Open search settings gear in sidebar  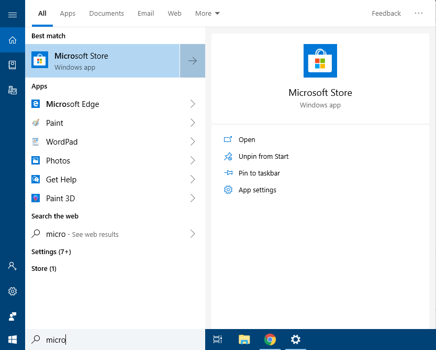tap(13, 291)
